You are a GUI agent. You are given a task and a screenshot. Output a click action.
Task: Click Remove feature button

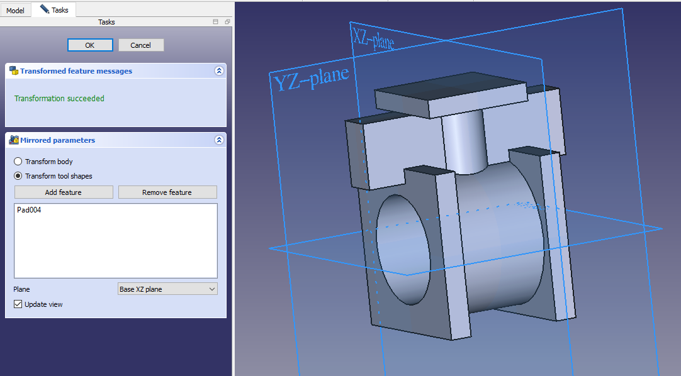click(167, 192)
